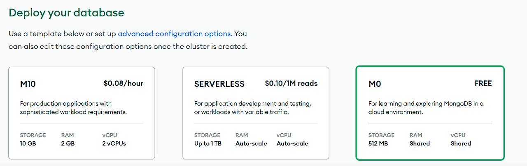Click the FREE label on M0

coord(483,83)
